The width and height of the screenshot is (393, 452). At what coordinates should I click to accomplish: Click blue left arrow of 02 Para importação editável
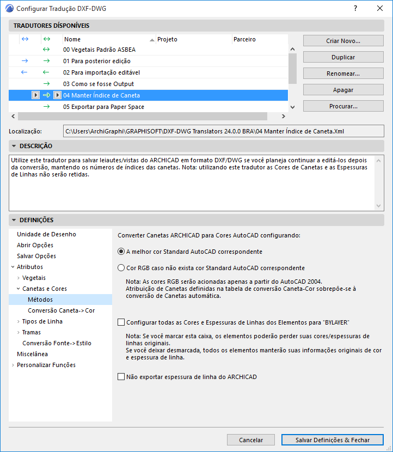(24, 72)
